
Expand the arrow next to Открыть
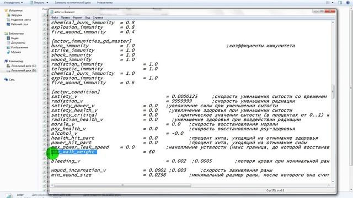(47, 3)
